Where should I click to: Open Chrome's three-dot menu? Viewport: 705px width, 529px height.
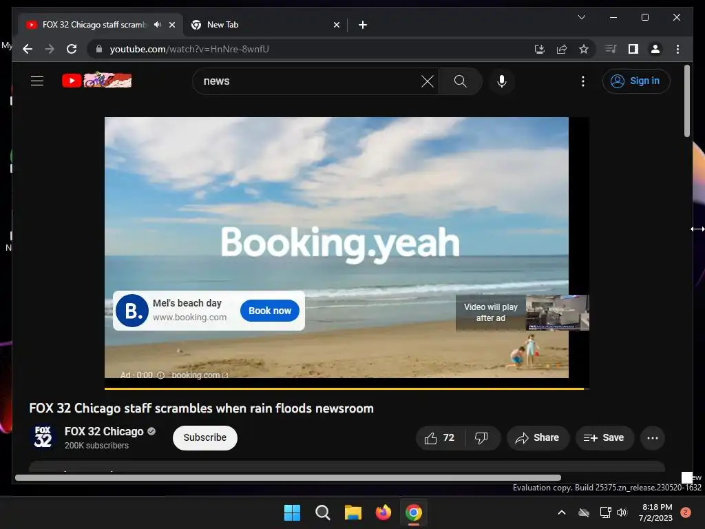677,49
